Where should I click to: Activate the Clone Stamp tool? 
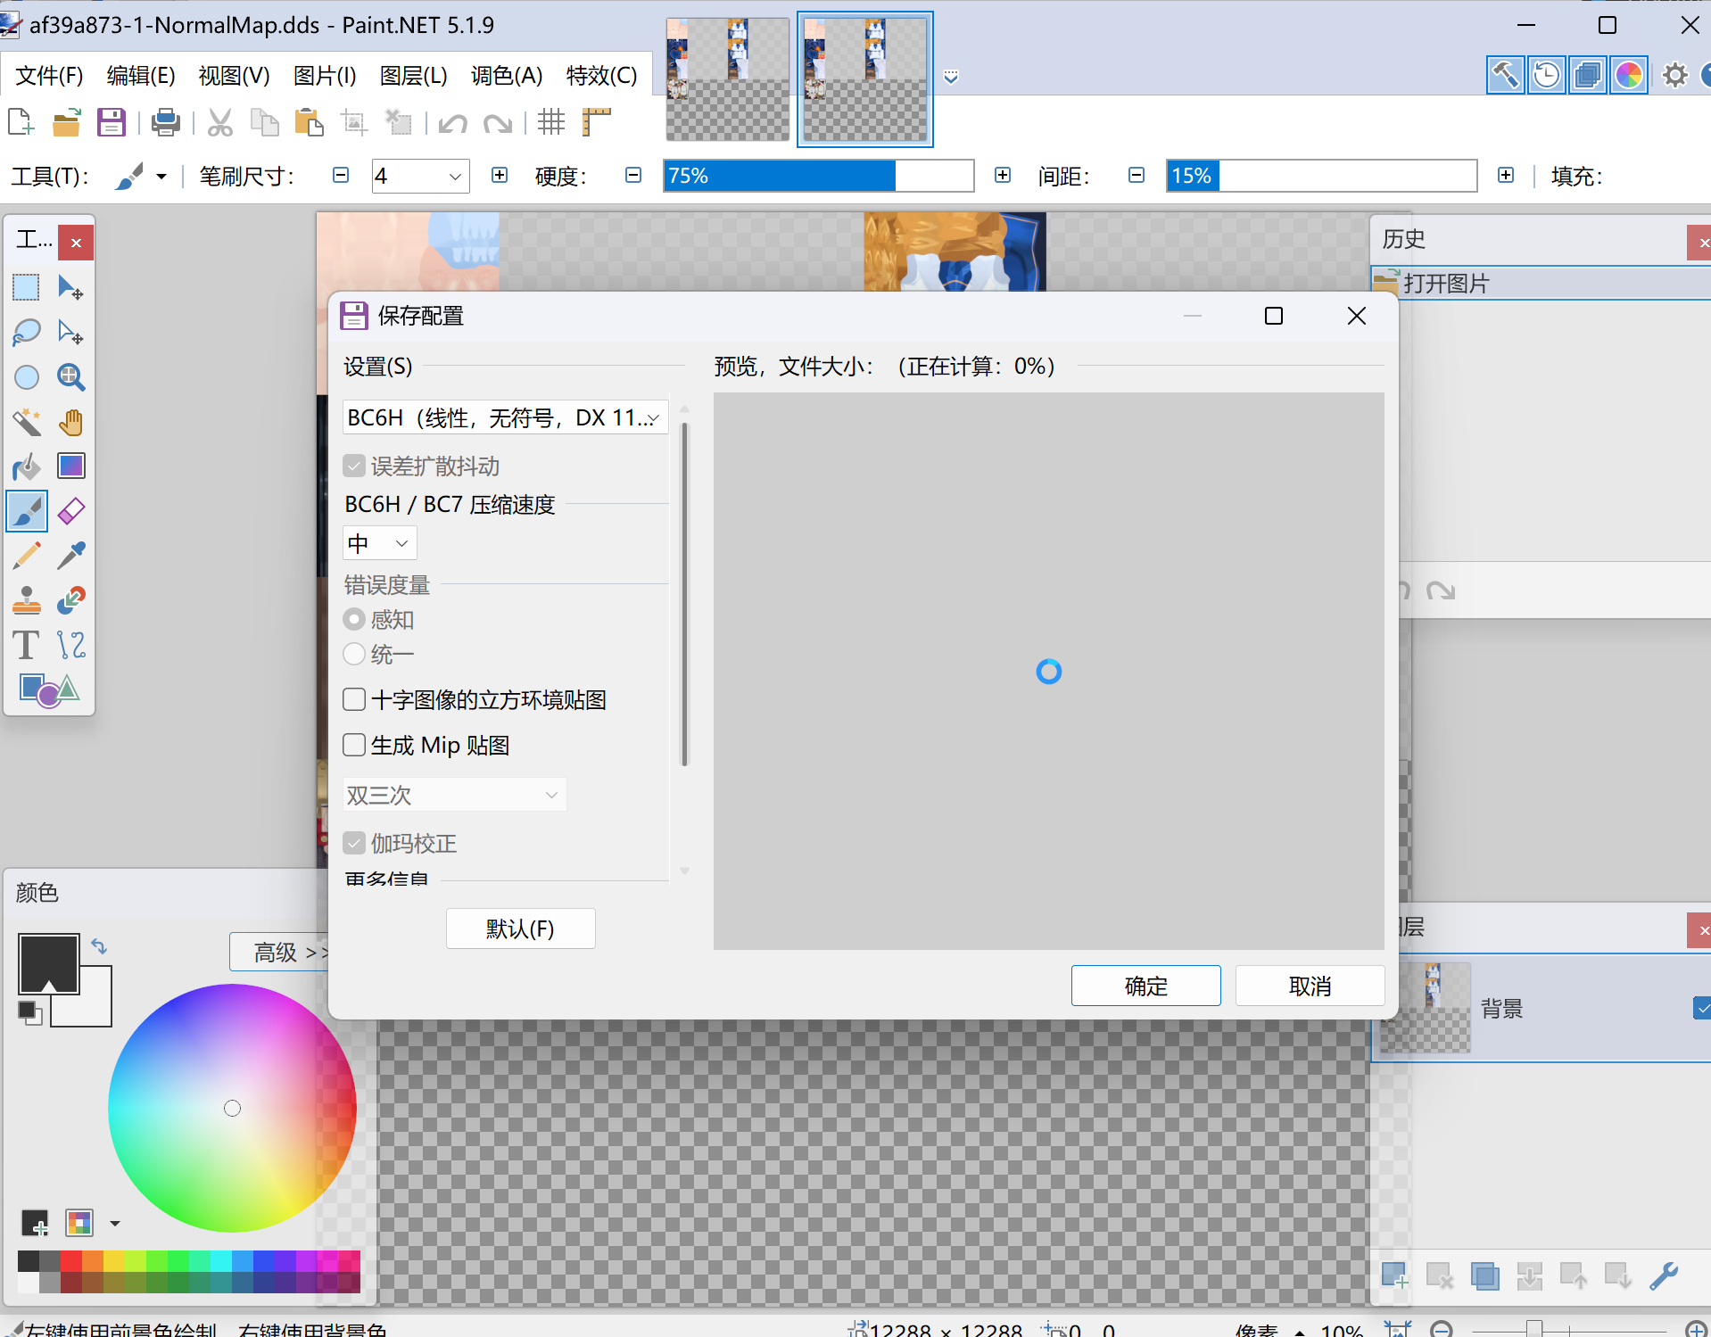(27, 600)
